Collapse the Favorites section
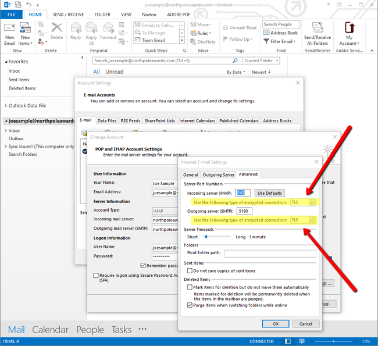 pyautogui.click(x=6, y=62)
